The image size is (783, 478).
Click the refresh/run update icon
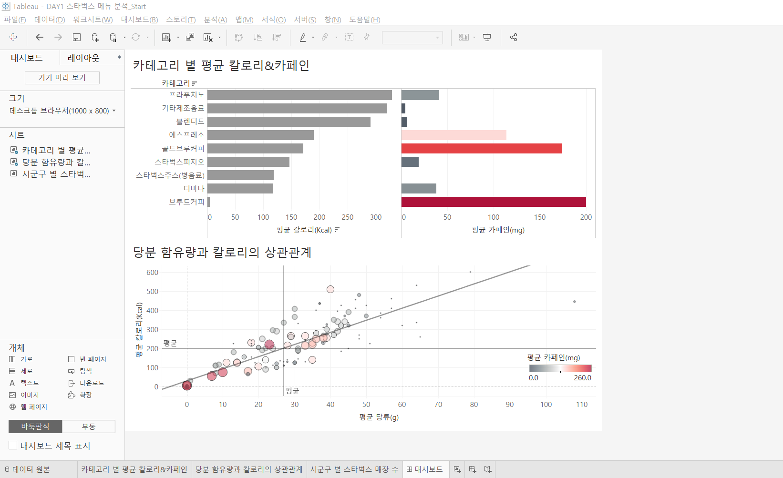point(136,37)
